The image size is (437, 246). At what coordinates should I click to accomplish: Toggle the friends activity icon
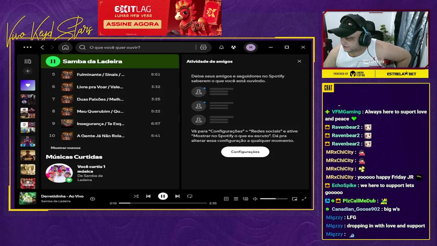pos(233,47)
